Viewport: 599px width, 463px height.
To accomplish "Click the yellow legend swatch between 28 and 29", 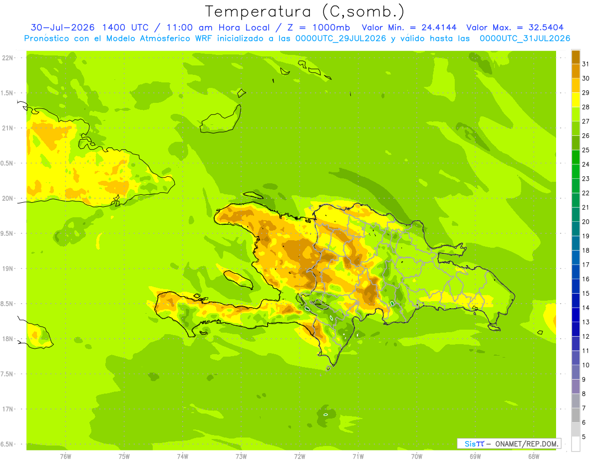I will (576, 100).
